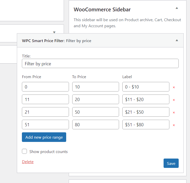This screenshot has height=183, width=190.
Task: Click the To Price column header
Action: 79,77
